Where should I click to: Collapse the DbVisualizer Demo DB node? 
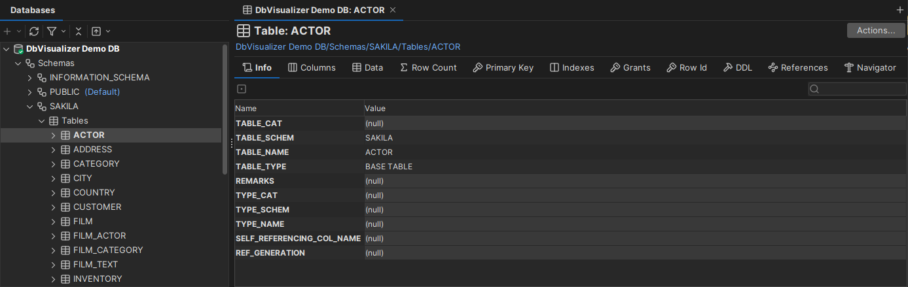7,49
